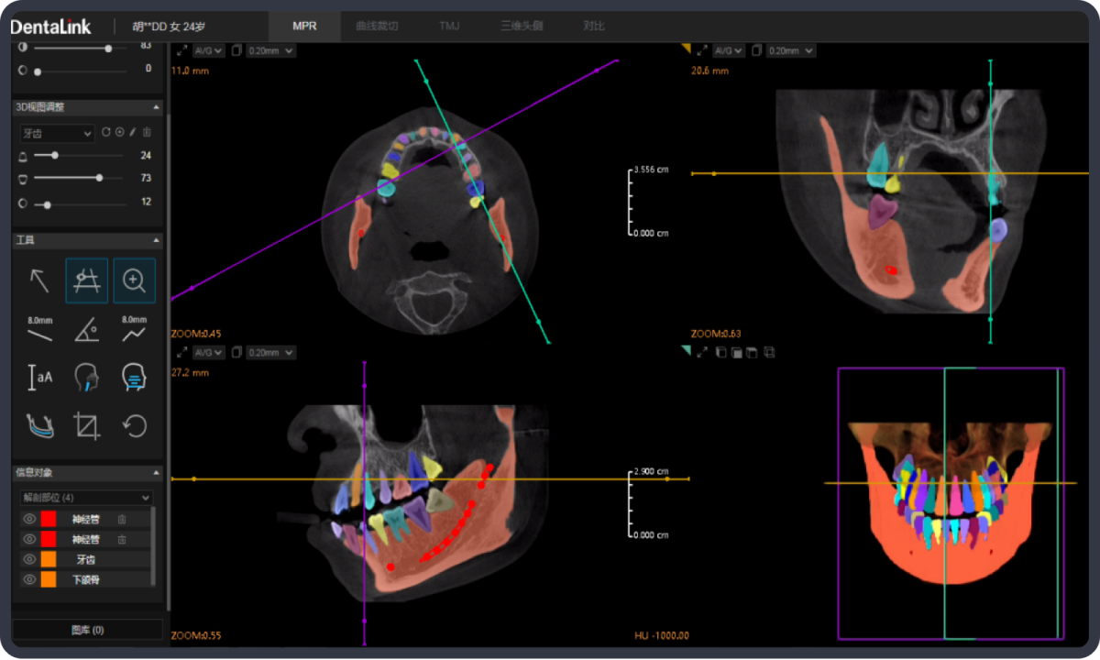Click slab icon in 20.6 mm view

757,50
